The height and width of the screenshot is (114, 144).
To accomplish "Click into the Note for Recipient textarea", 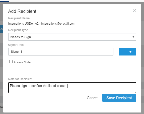I will pyautogui.click(x=72, y=88).
